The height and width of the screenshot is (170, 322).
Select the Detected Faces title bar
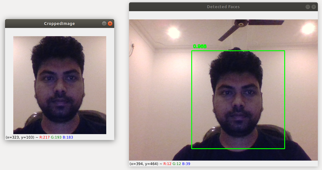point(223,6)
